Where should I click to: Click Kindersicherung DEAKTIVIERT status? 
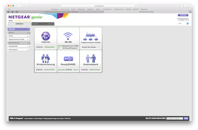coord(49,70)
